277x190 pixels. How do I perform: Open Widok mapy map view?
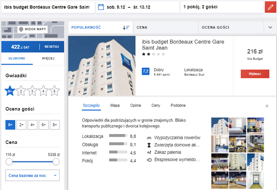33,29
